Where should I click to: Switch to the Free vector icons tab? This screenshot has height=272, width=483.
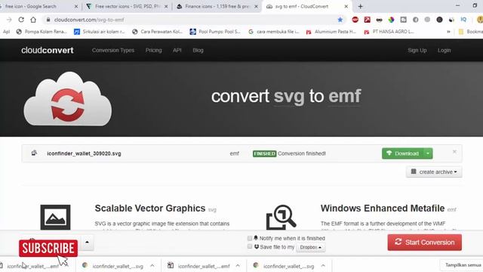pos(128,6)
